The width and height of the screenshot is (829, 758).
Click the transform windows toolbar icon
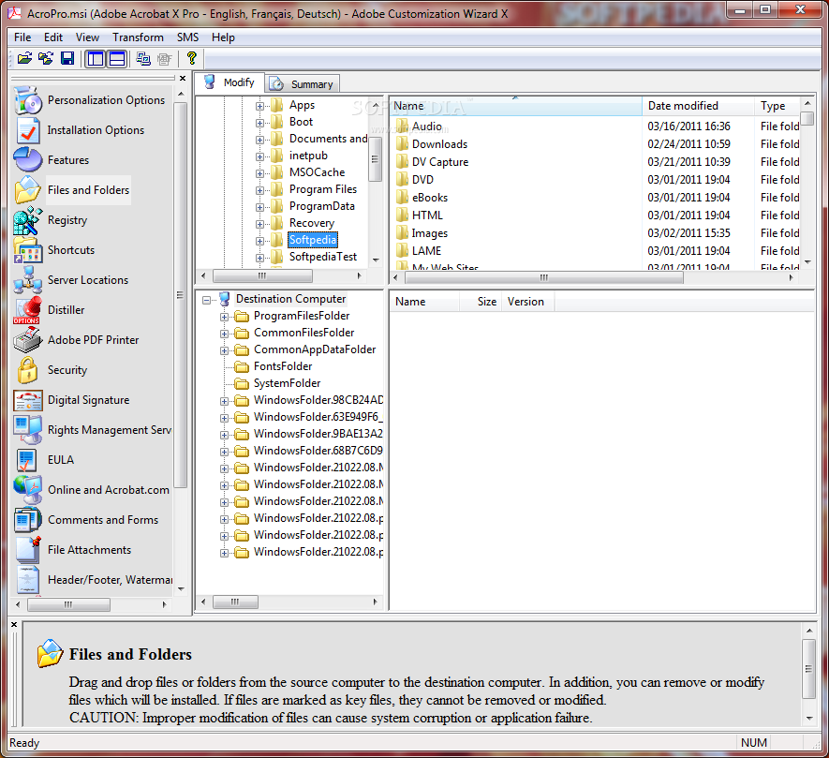[142, 58]
